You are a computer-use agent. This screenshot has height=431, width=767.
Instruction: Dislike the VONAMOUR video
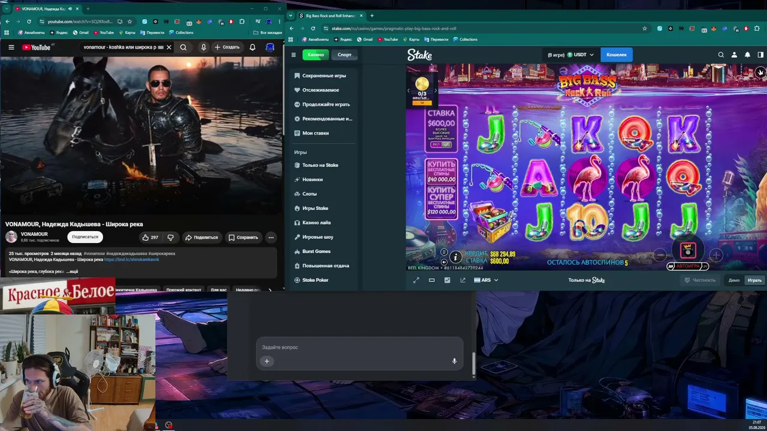tap(171, 238)
